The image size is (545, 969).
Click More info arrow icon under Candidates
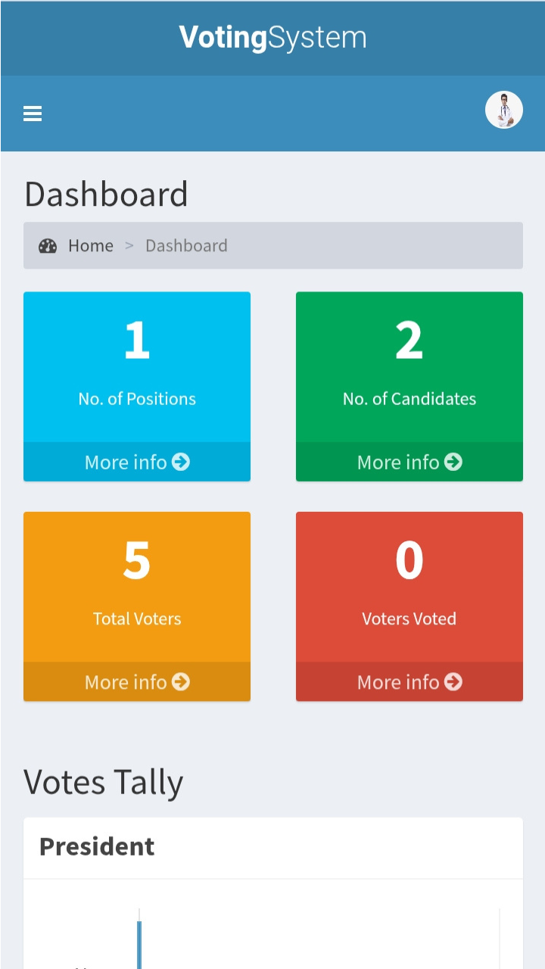pyautogui.click(x=453, y=462)
